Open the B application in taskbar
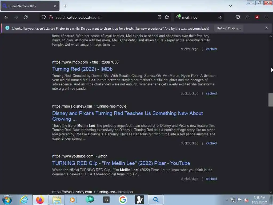The height and width of the screenshot is (205, 273). (x=106, y=200)
